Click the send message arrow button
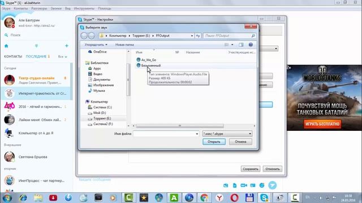 (x=273, y=186)
